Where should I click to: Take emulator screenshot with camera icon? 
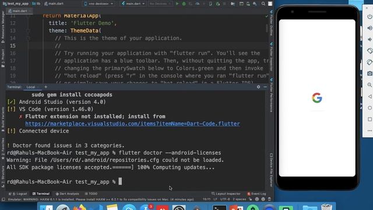370,73
